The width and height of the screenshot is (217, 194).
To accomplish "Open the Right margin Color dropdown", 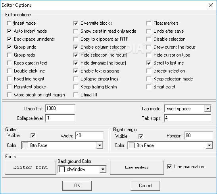I will (x=209, y=145).
